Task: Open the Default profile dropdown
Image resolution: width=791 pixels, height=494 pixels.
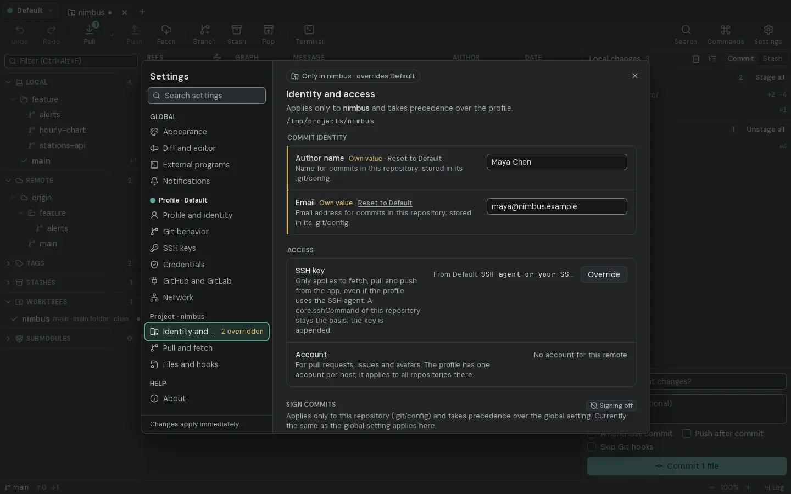Action: pyautogui.click(x=30, y=10)
